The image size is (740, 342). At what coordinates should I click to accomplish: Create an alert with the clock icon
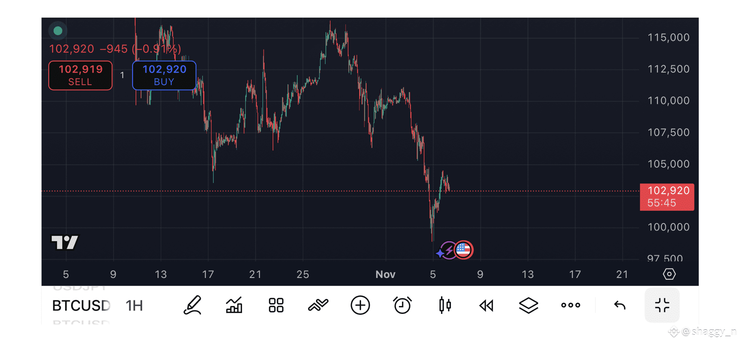[402, 306]
